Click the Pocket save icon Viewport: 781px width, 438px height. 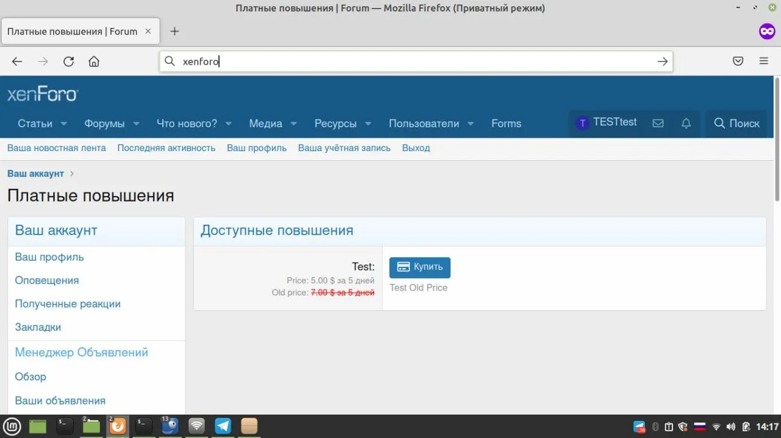click(738, 61)
